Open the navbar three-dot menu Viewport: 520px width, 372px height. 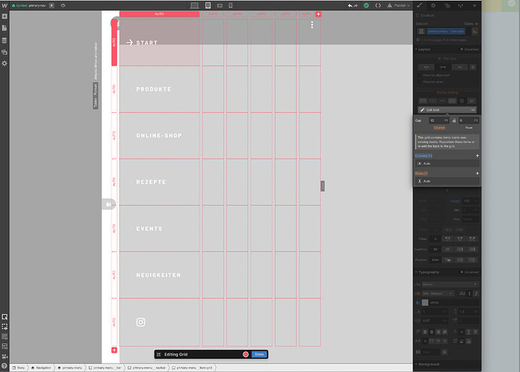tap(312, 25)
